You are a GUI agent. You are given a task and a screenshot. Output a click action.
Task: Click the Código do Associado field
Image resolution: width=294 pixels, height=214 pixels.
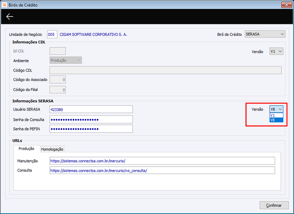coord(58,80)
